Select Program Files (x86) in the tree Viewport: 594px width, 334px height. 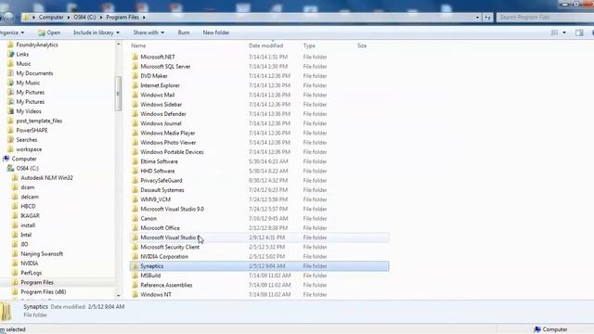(x=44, y=291)
